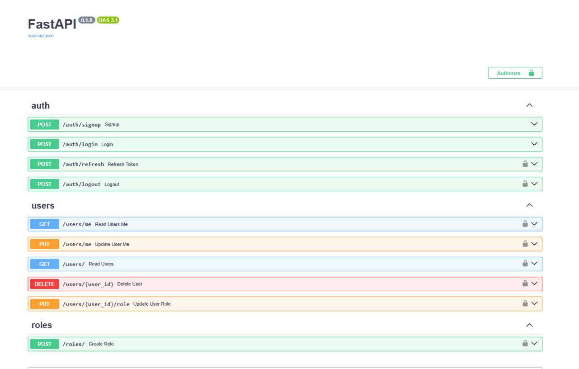Click the lock icon on PUT /users/me row
This screenshot has width=579, height=369.
click(525, 243)
